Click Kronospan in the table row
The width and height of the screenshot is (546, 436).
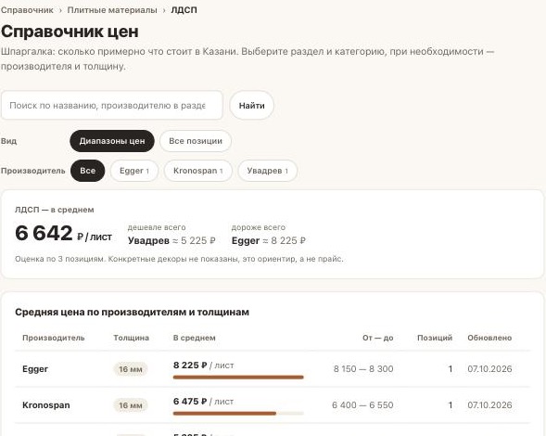(46, 405)
